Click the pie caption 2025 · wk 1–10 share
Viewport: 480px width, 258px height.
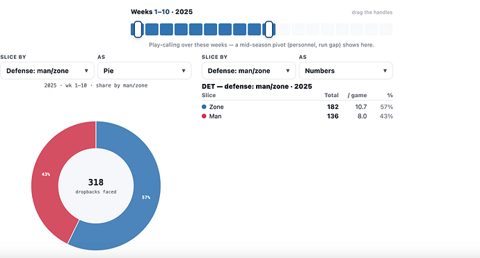[96, 85]
